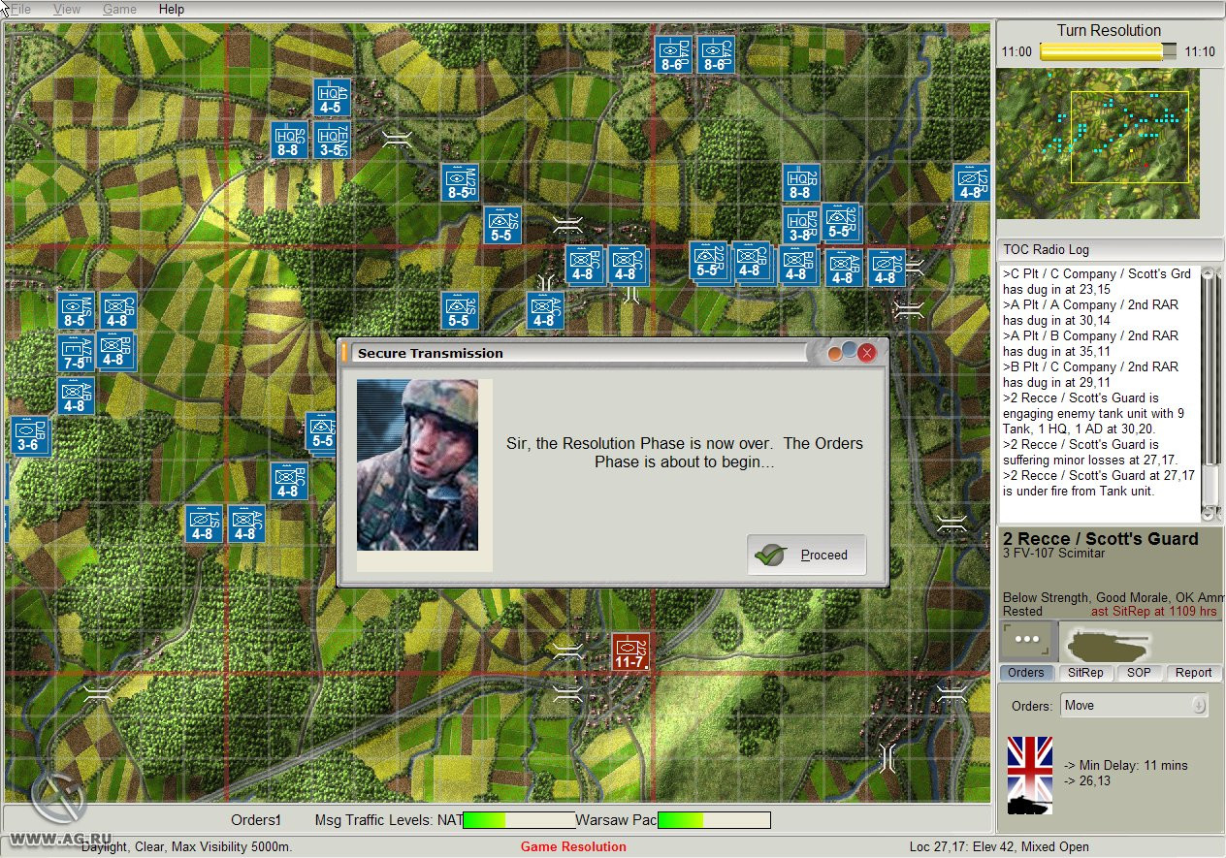
Task: Click the unit formation button with three dots
Action: coord(1026,640)
